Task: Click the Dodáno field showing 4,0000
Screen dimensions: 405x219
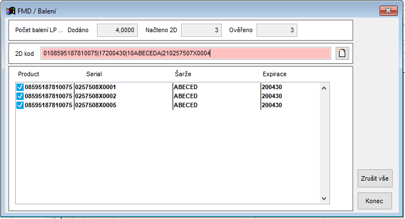Action: [x=117, y=30]
